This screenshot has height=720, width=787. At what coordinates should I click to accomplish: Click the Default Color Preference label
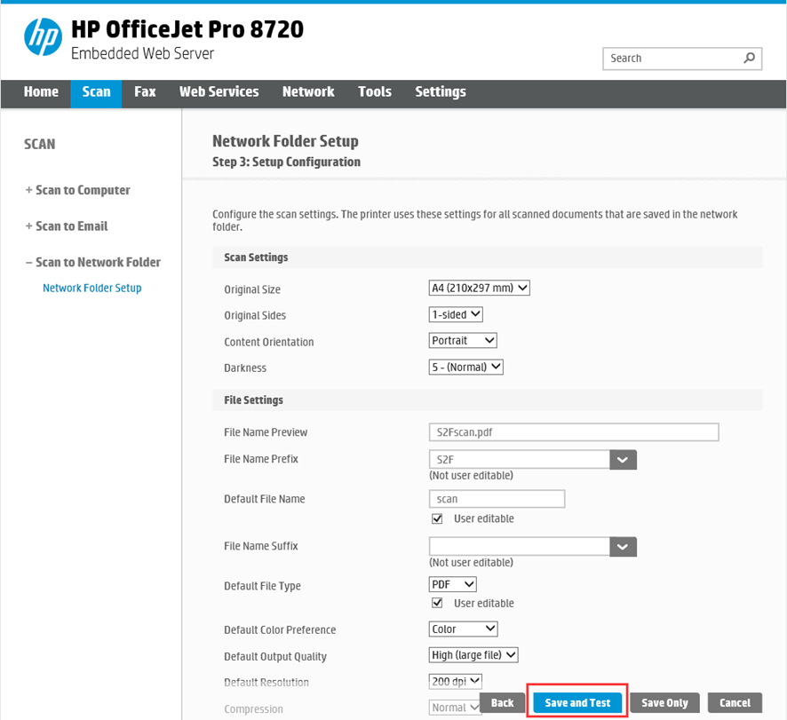tap(280, 630)
